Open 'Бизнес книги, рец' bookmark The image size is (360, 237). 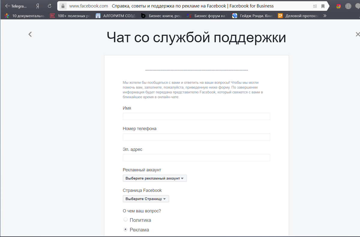tap(161, 16)
